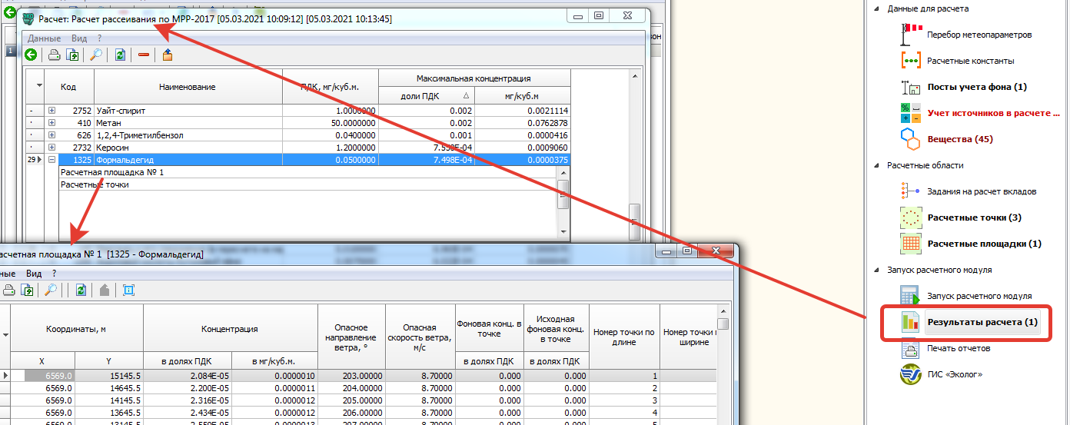Viewport: 1070px width, 425px height.
Task: Click the green back arrow in the calculation window toolbar
Action: tap(32, 55)
